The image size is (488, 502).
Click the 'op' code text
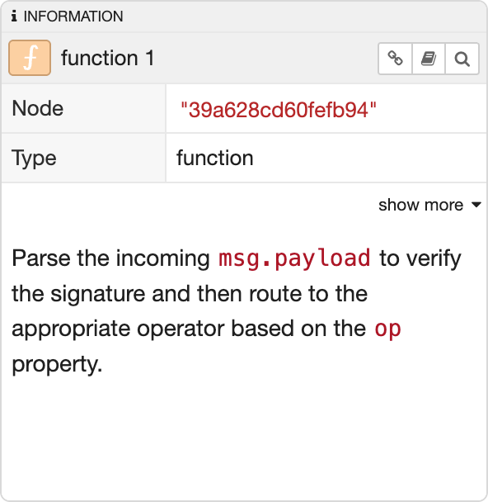(387, 329)
